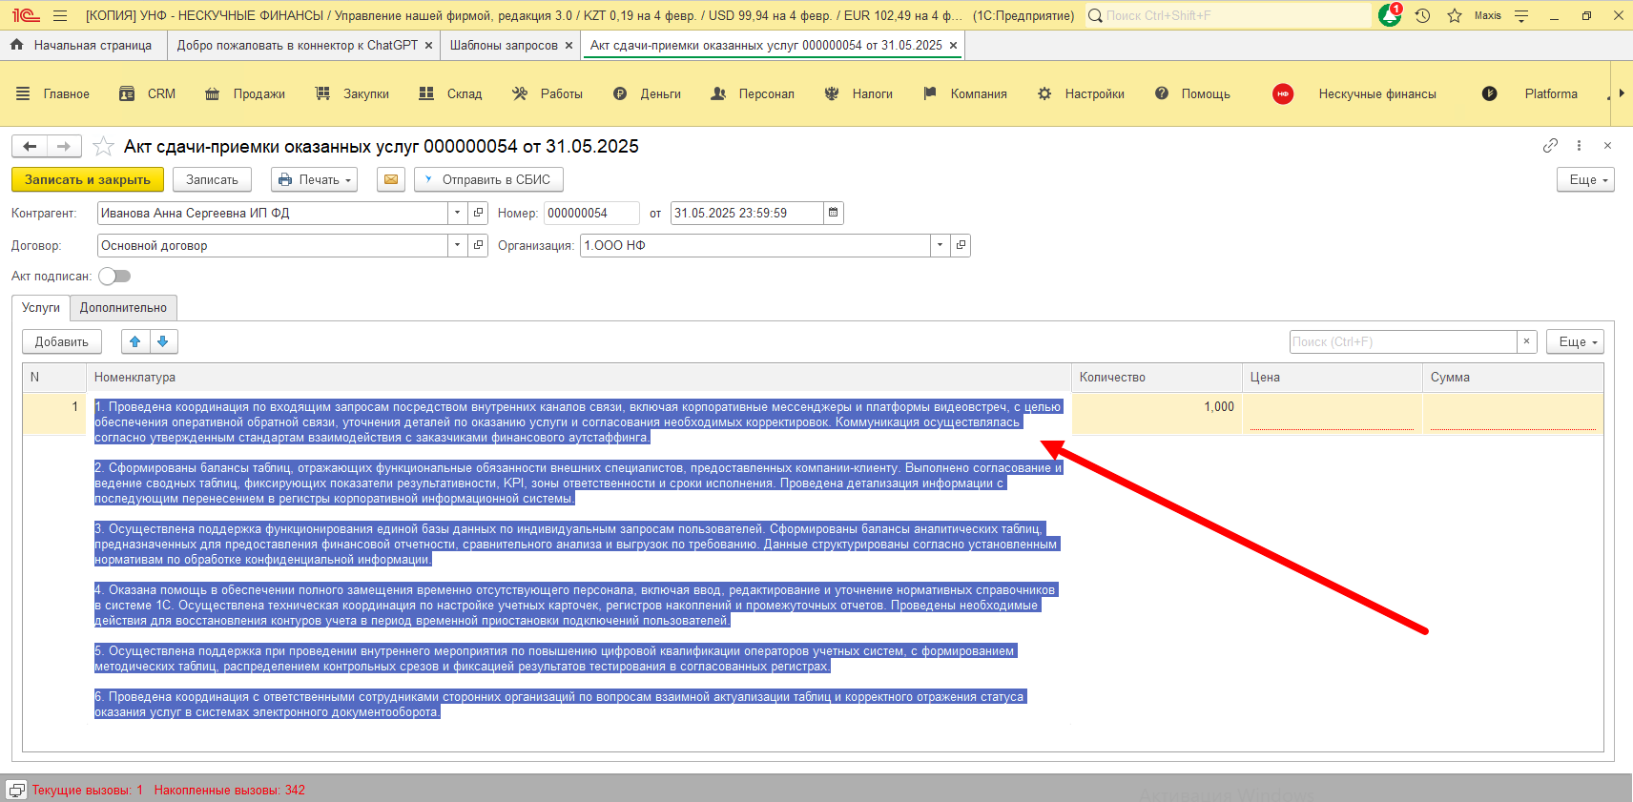Copy document link via the chain icon
The height and width of the screenshot is (802, 1633).
1550,146
